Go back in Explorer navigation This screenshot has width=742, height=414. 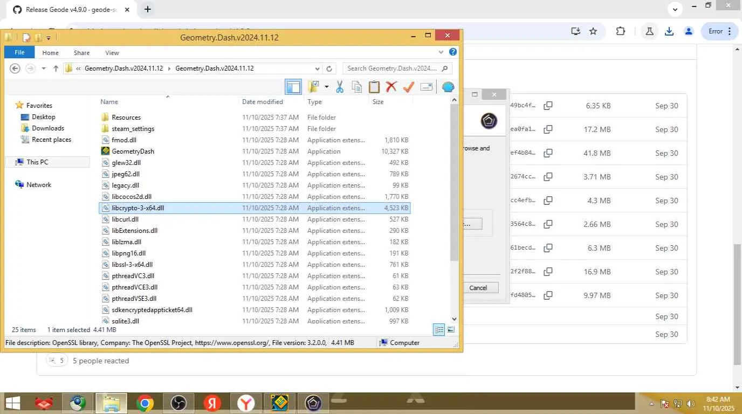(x=15, y=68)
